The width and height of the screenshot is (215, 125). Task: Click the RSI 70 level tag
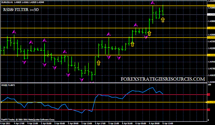click(x=209, y=95)
